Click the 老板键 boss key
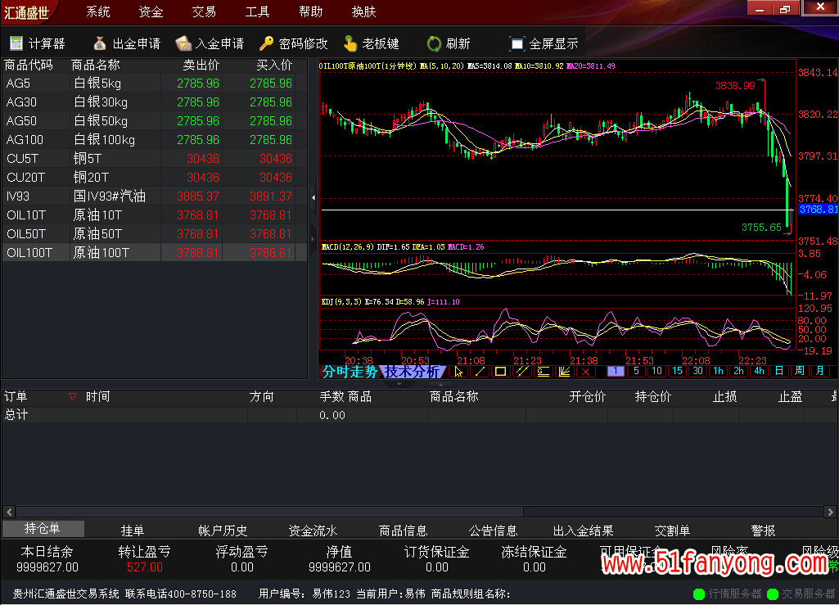The height and width of the screenshot is (605, 839). [372, 43]
